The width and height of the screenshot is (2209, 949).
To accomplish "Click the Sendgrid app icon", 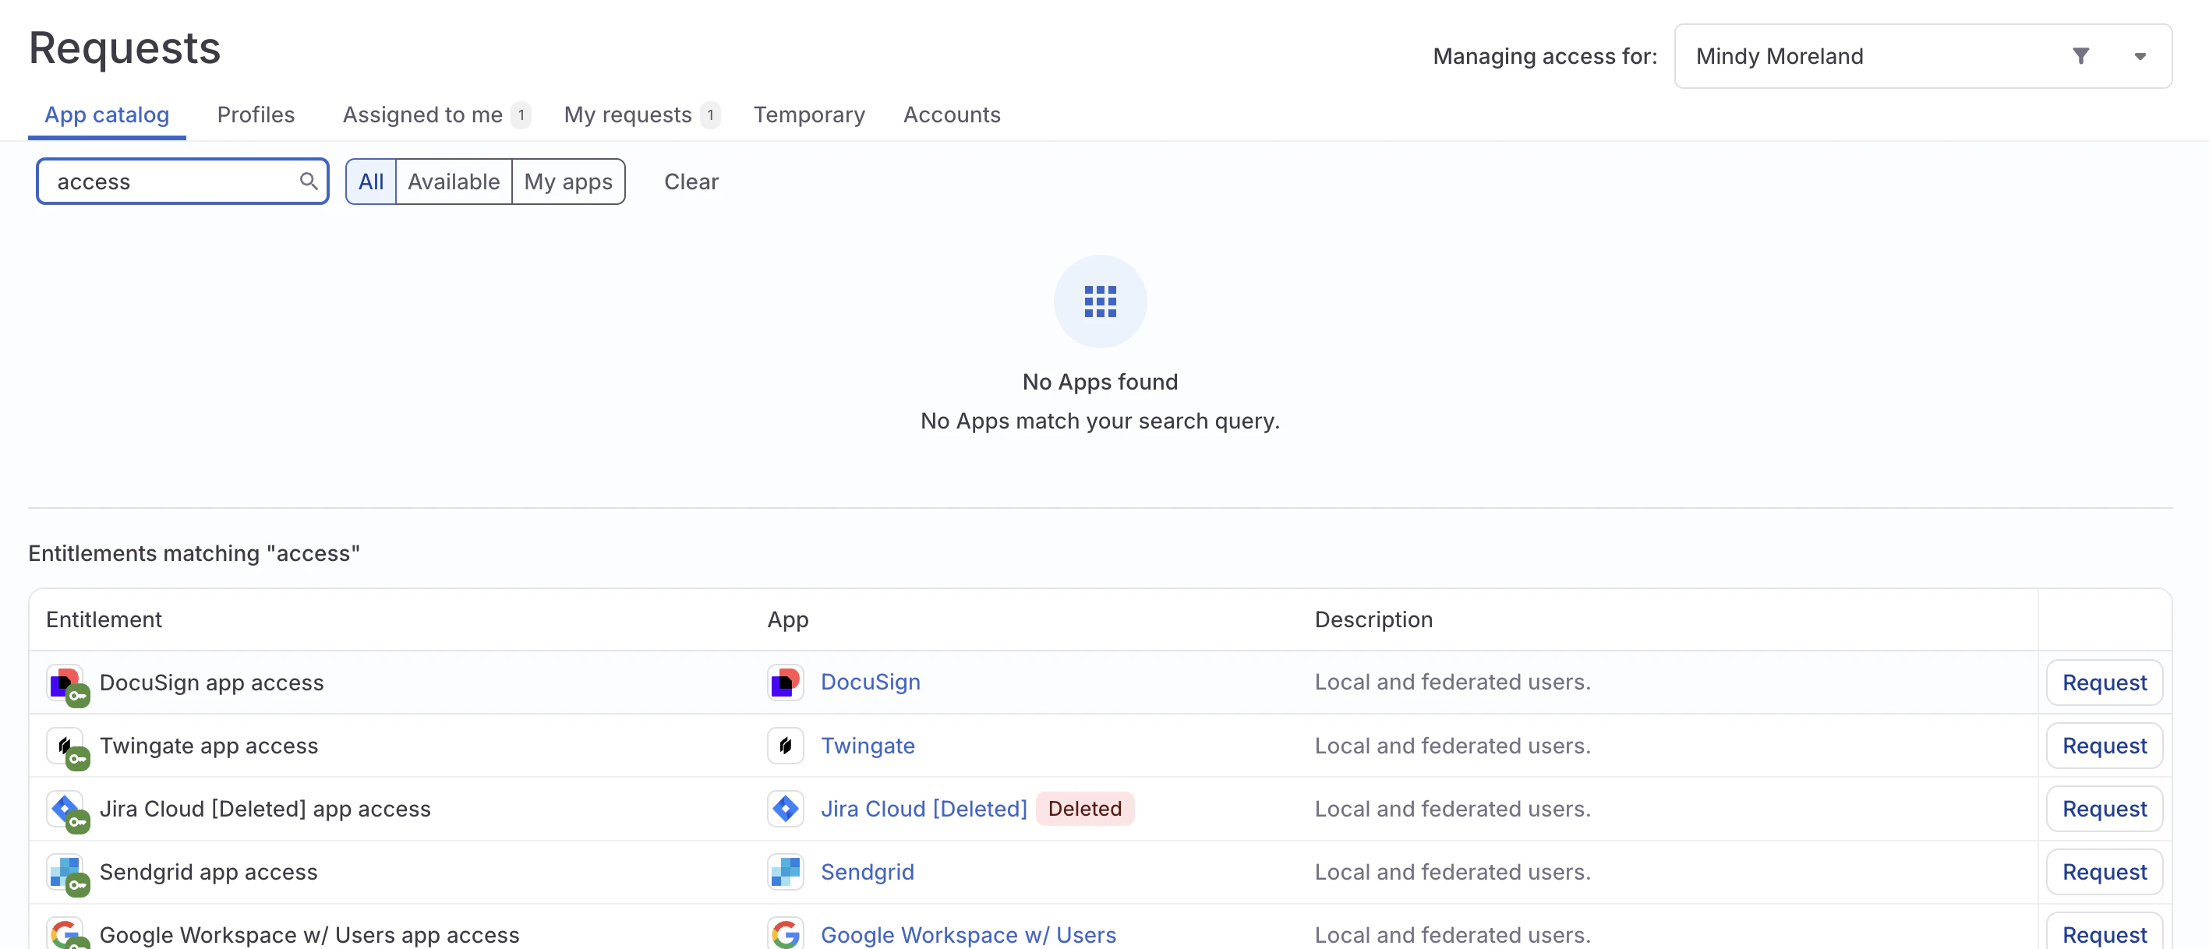I will click(x=784, y=871).
